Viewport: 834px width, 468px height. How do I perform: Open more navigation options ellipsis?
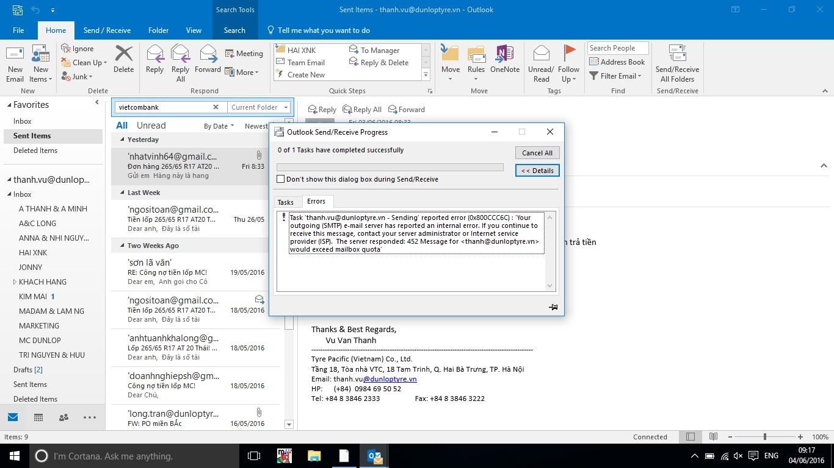coord(90,417)
